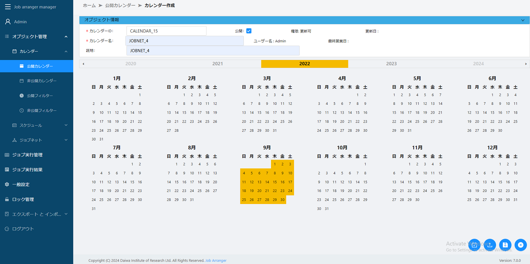530x264 pixels.
Task: Open the Job Arranger footer link
Action: coord(216,260)
